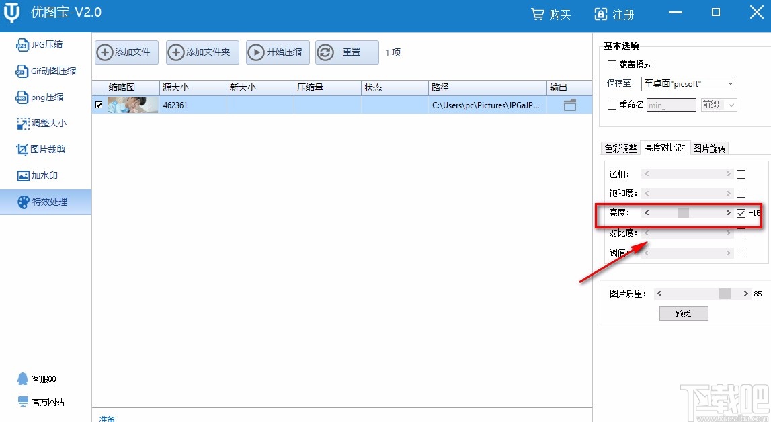This screenshot has height=422, width=771.
Task: Enable the 重命名 rename checkbox
Action: click(612, 106)
